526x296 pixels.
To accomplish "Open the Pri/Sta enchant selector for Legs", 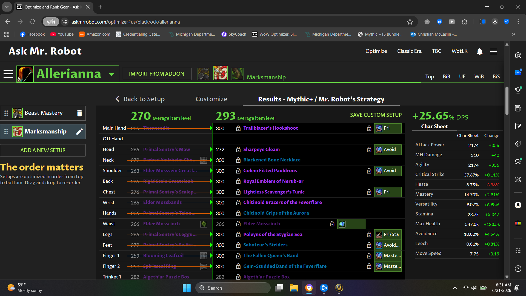I will pos(388,235).
